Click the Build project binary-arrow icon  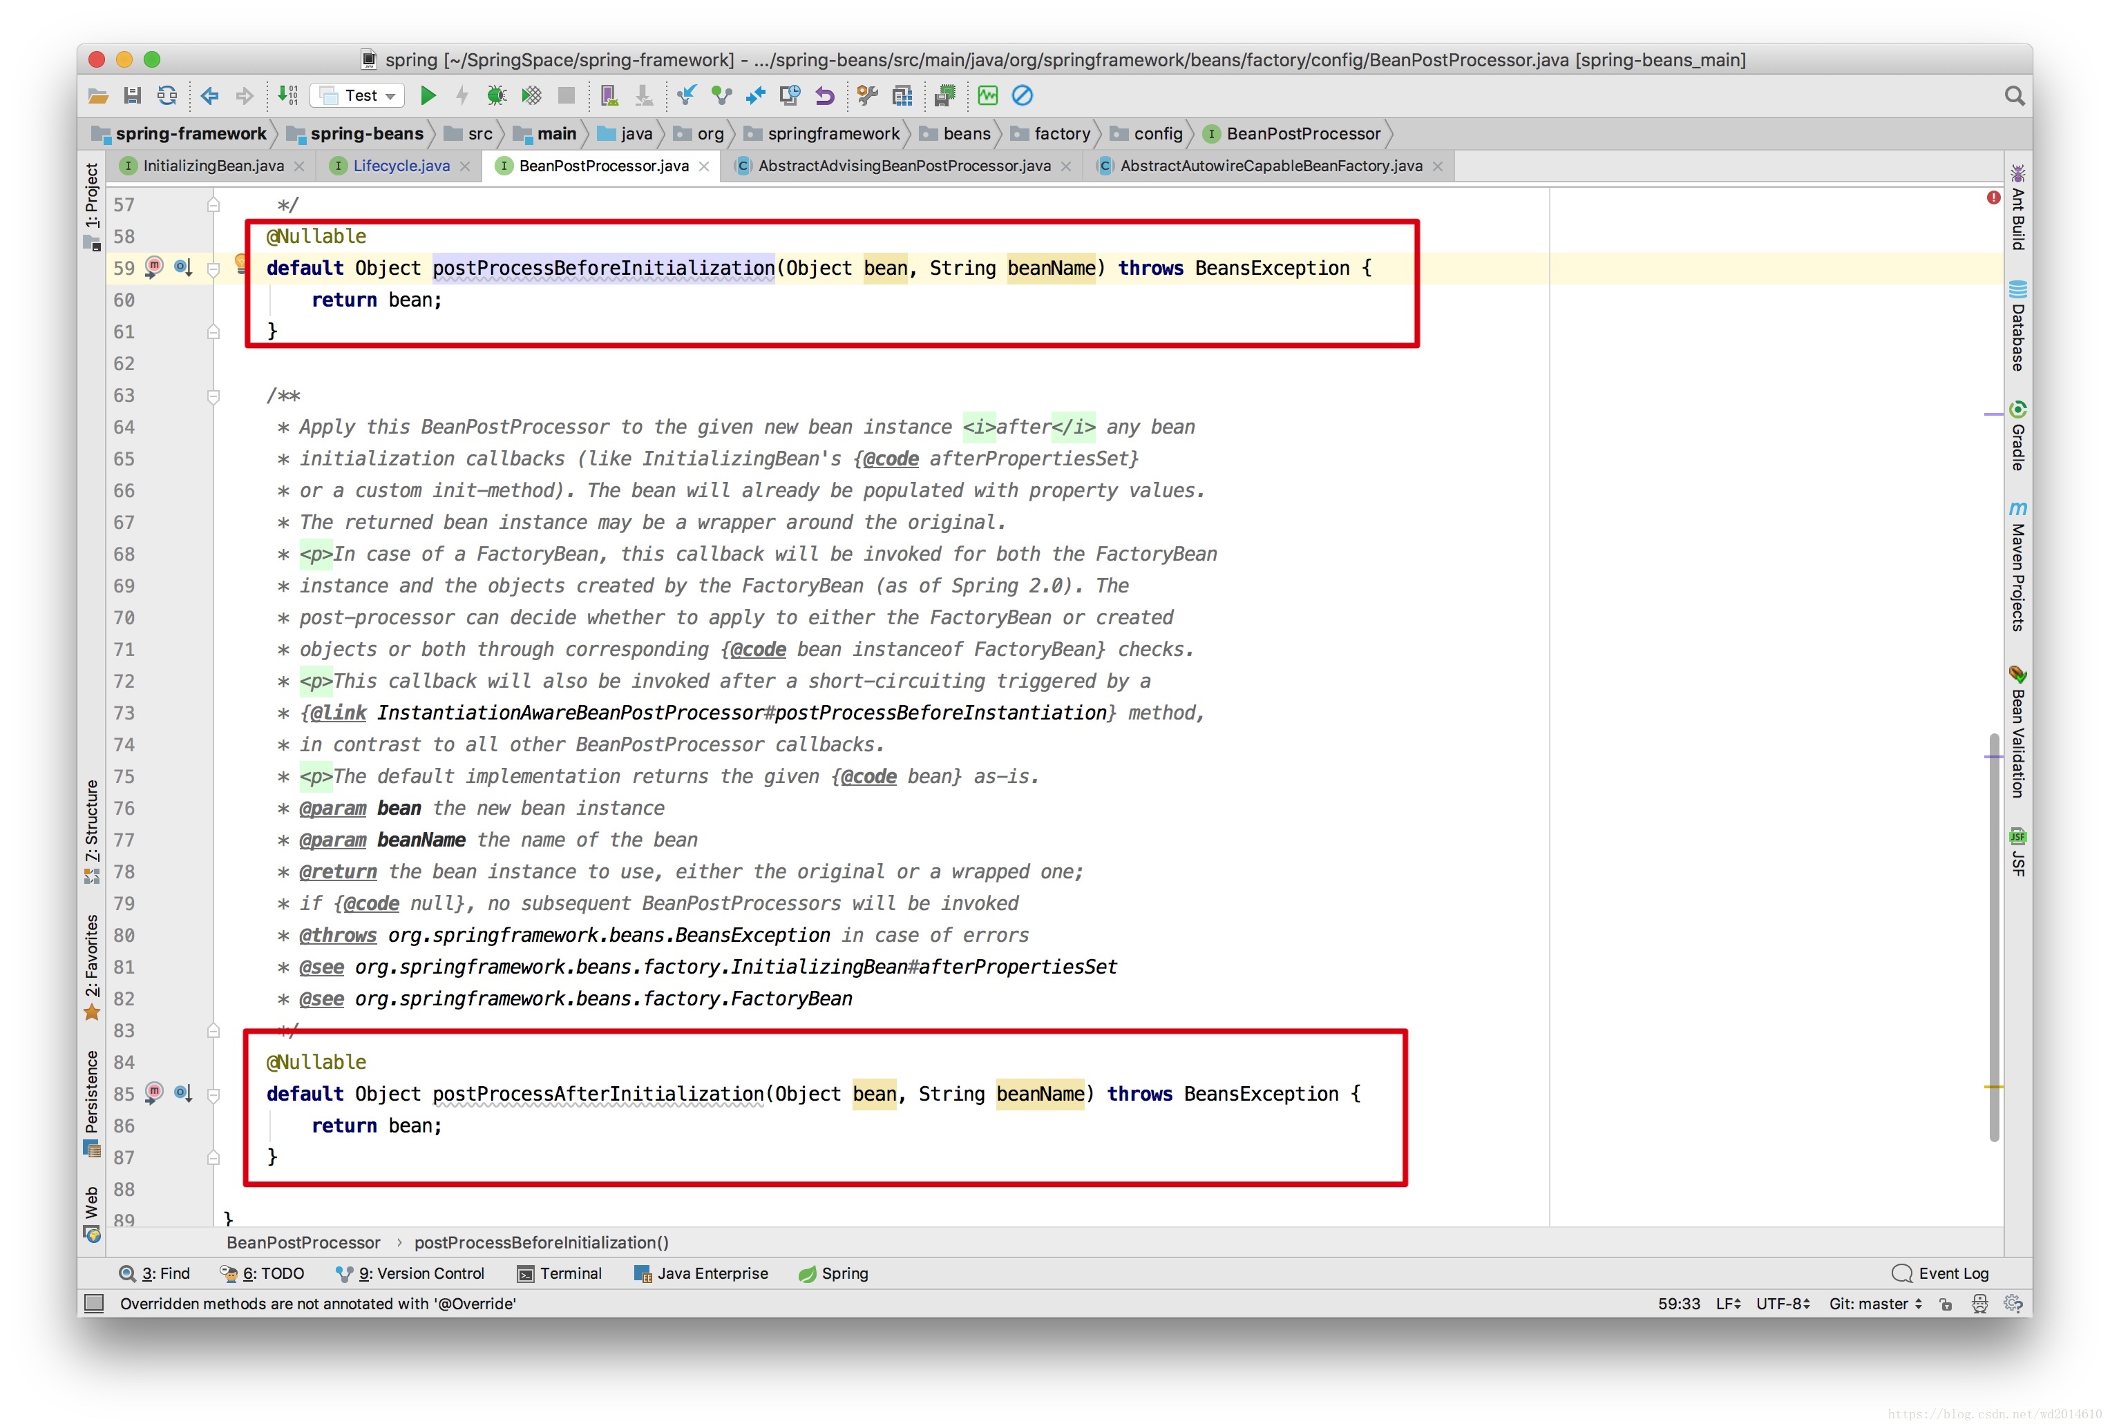click(x=288, y=95)
